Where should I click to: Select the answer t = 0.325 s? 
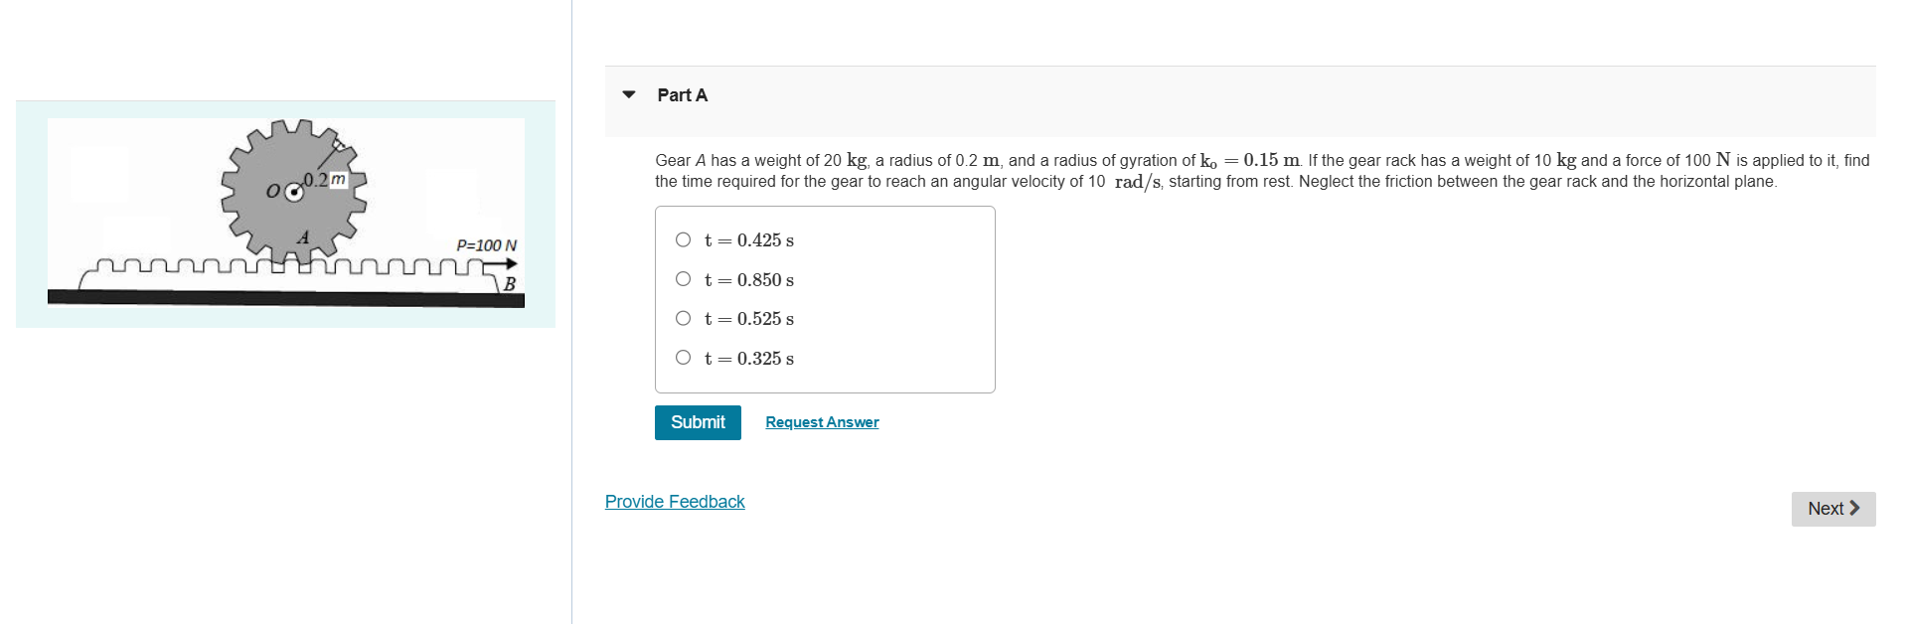point(683,357)
